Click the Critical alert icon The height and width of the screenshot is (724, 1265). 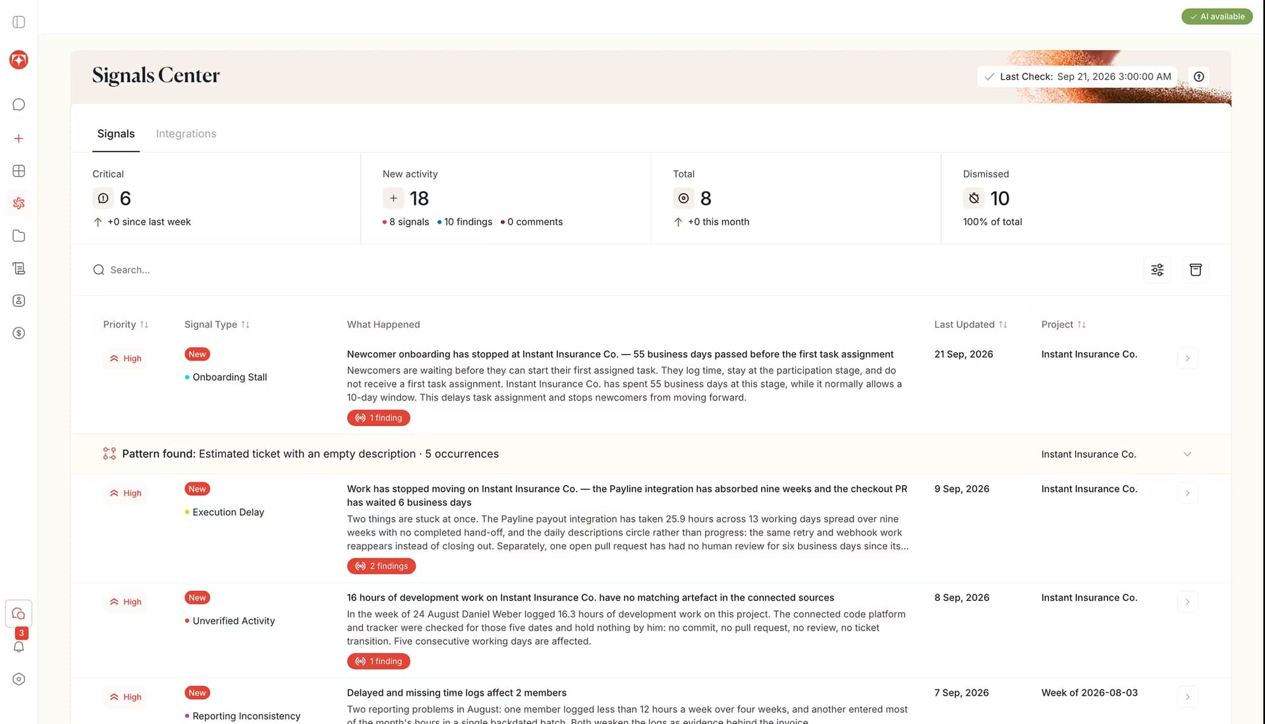103,198
